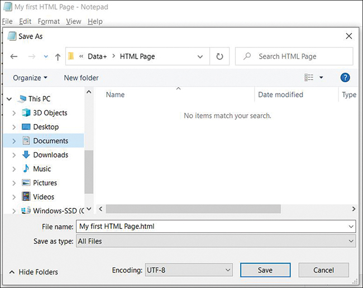Select Documents in the folder tree
The width and height of the screenshot is (363, 288).
tap(44, 140)
